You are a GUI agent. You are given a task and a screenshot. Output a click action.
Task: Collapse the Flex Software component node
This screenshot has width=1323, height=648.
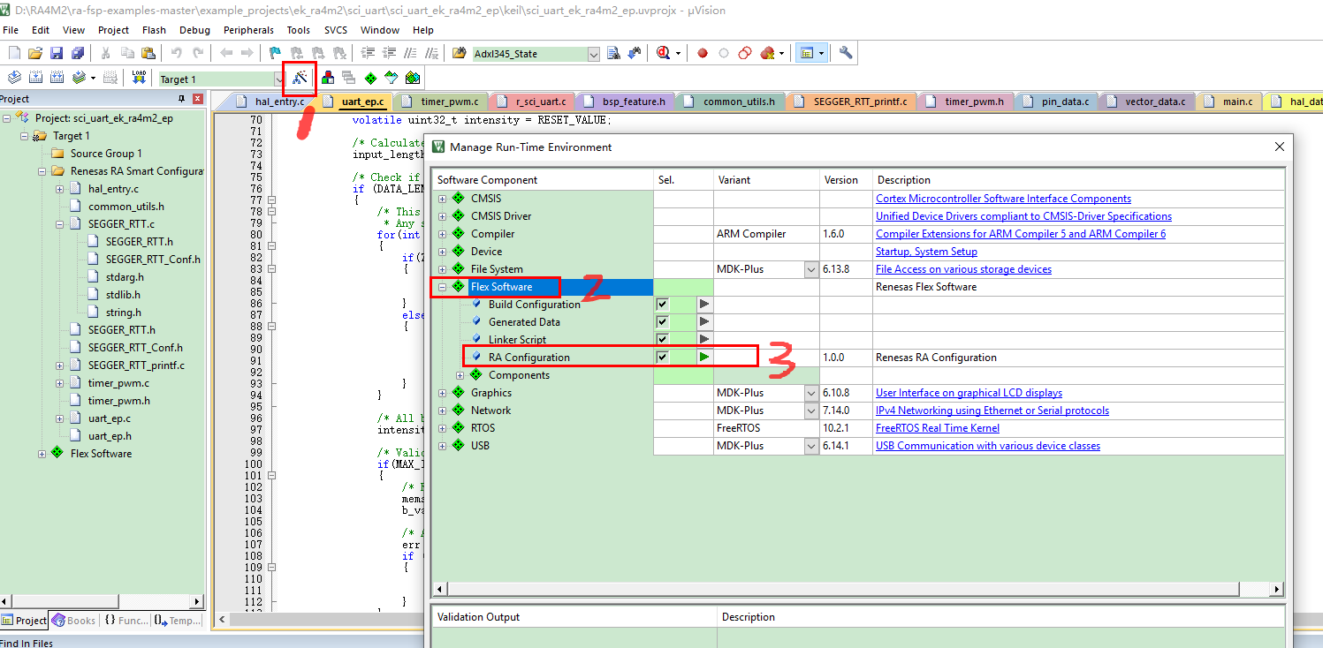442,287
